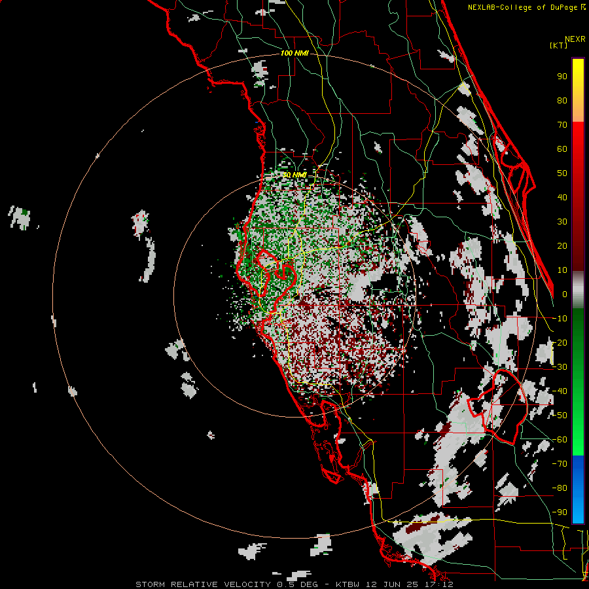Click the "50" value on the velocity scale
Viewport: 589px width, 589px height.
pyautogui.click(x=562, y=173)
